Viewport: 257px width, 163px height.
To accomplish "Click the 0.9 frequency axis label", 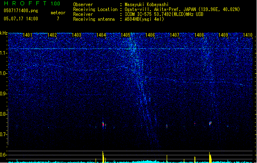I will pyautogui.click(x=3, y=94).
